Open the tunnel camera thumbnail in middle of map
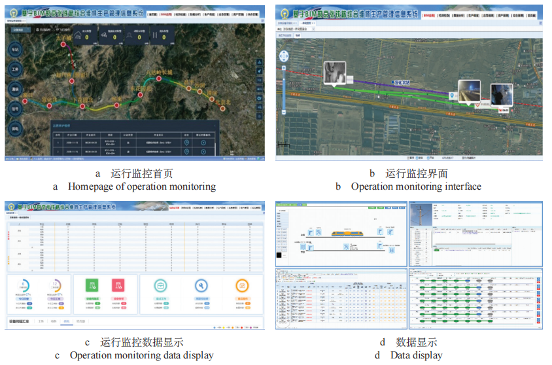 470,91
